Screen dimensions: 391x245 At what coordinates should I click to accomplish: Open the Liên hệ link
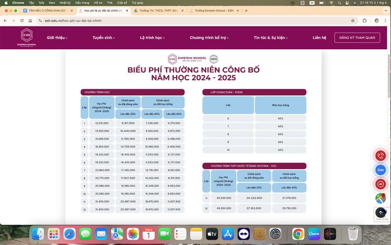pos(320,37)
